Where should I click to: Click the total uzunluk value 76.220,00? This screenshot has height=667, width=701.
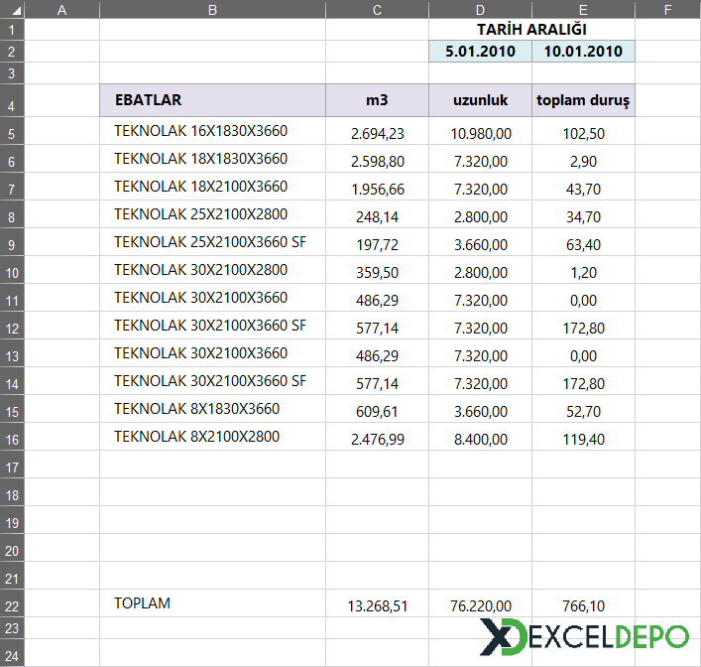pos(480,605)
